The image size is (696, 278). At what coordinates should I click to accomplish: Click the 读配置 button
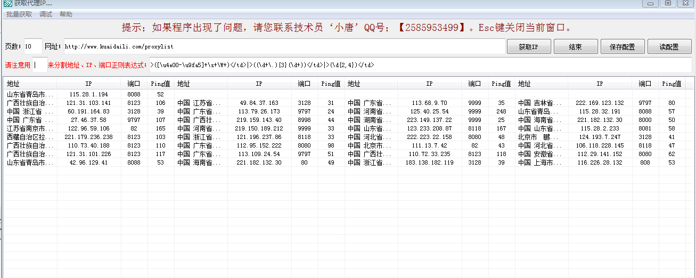(x=669, y=47)
